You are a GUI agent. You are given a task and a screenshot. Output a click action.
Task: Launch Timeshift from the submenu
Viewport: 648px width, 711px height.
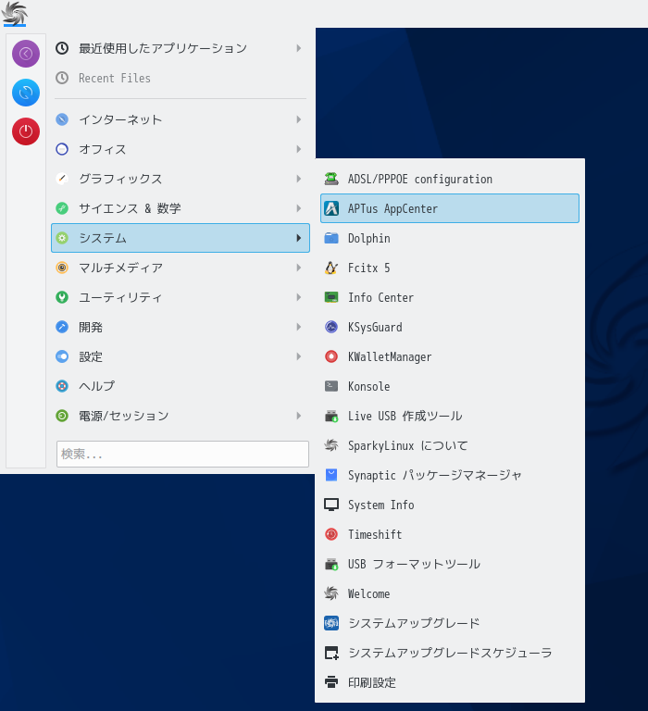point(450,534)
